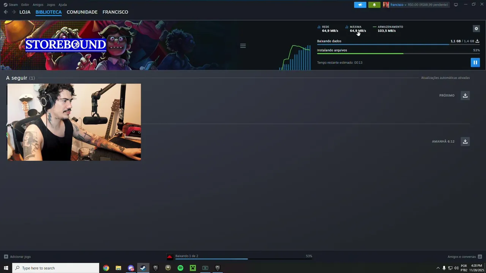Open the COMUNIDADE tab

(x=82, y=12)
